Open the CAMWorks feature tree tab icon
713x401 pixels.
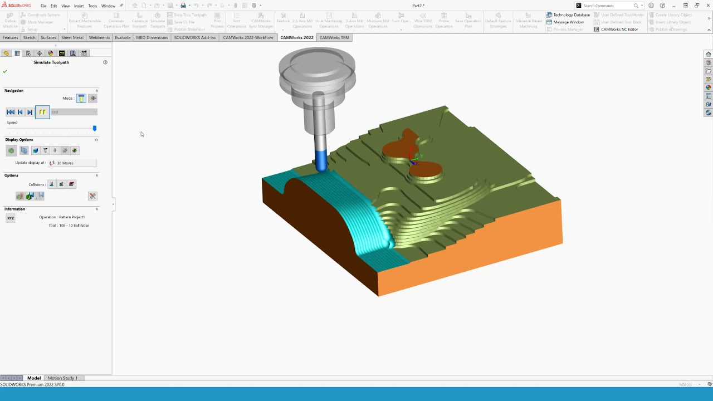pos(62,53)
